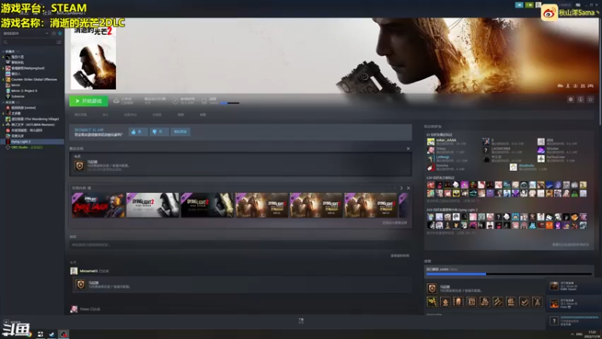Click the latest achievement shield icon in achievements panel
This screenshot has height=339, width=602.
coord(432,289)
